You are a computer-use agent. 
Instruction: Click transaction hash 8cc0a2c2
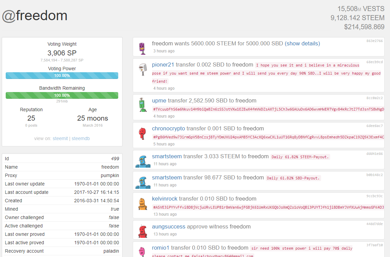pos(374,98)
